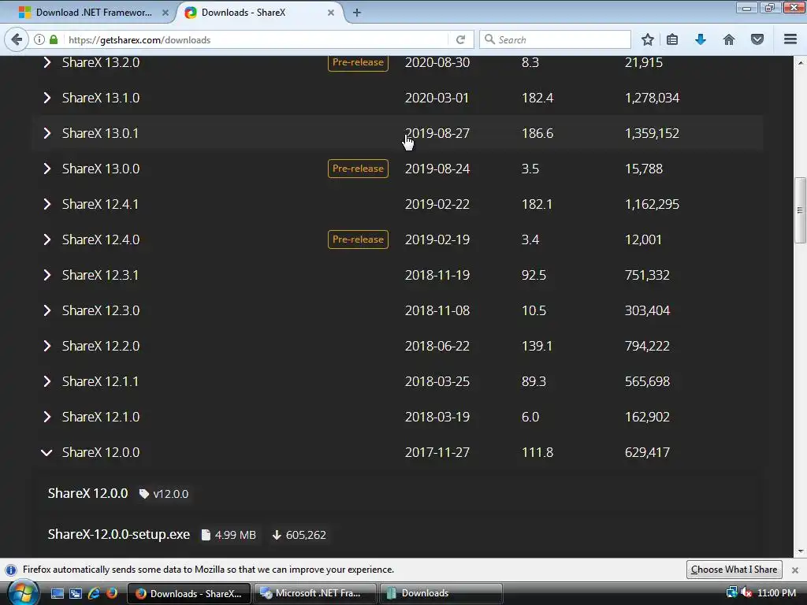Click the date 2017-11-27

[437, 452]
